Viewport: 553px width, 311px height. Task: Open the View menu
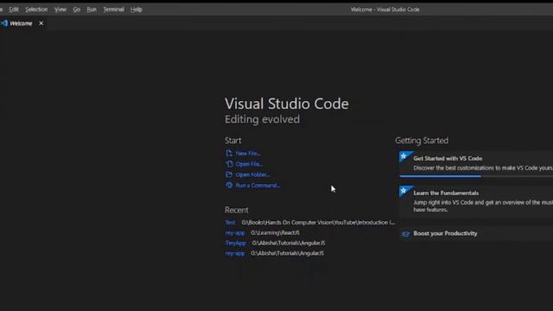60,10
